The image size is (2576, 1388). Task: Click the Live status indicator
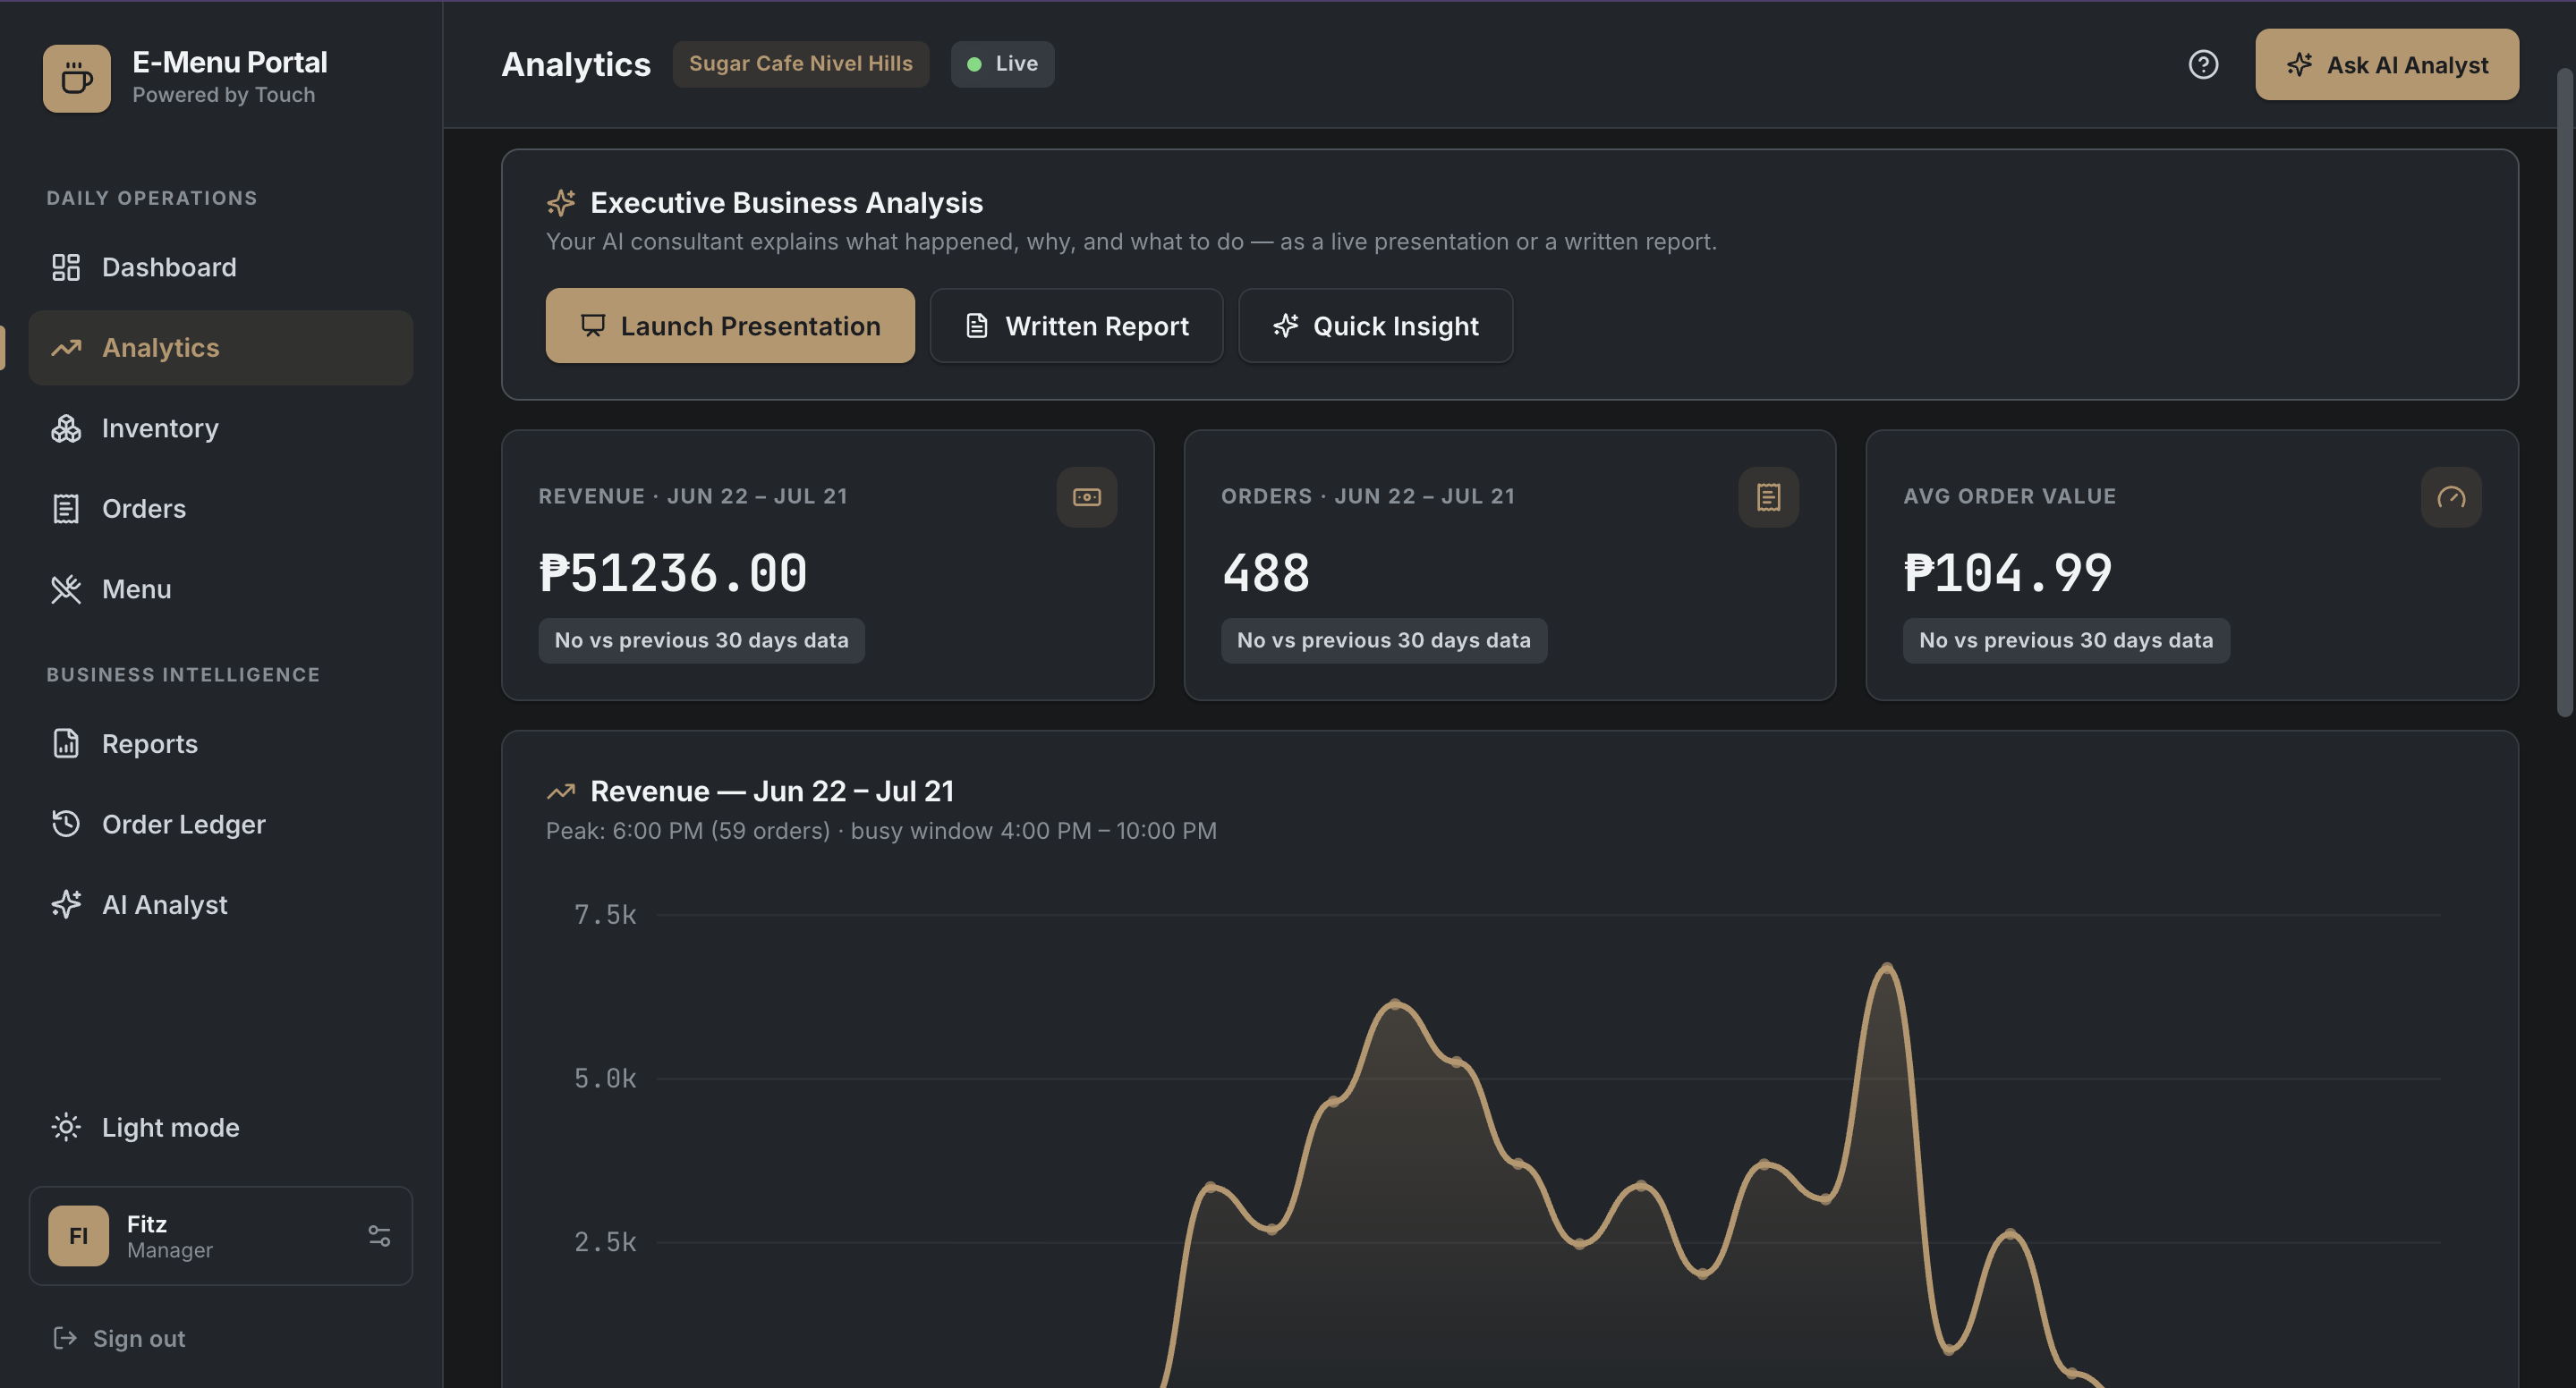pyautogui.click(x=1002, y=64)
